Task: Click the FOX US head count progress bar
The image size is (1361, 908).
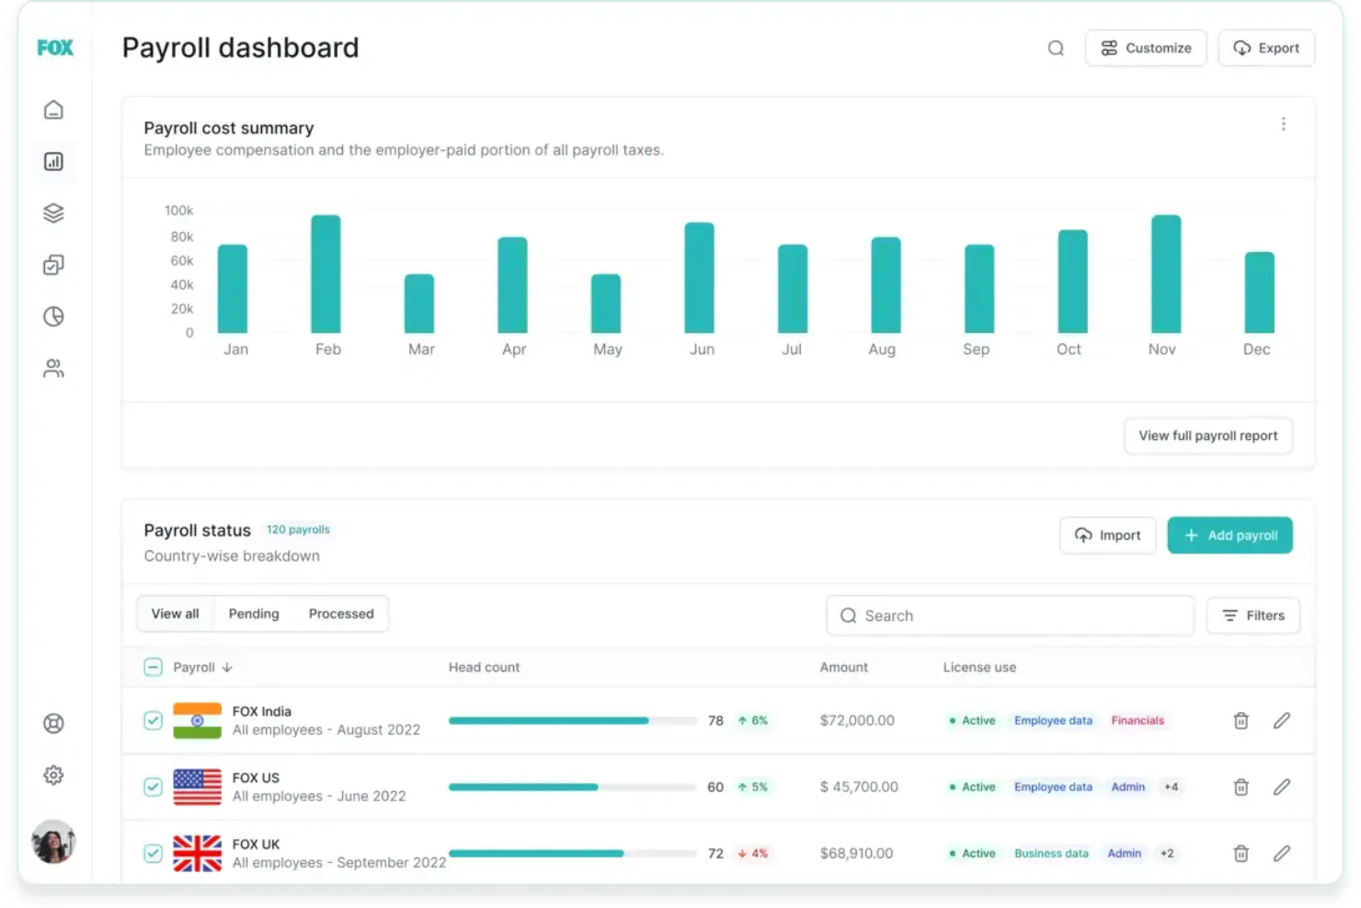Action: tap(570, 787)
